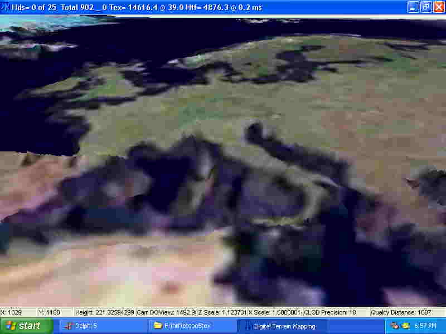Click the first system tray icon
The width and height of the screenshot is (446, 334).
(x=395, y=326)
